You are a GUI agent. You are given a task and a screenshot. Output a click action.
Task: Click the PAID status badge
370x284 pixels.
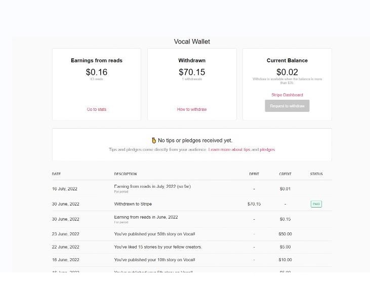(x=316, y=204)
